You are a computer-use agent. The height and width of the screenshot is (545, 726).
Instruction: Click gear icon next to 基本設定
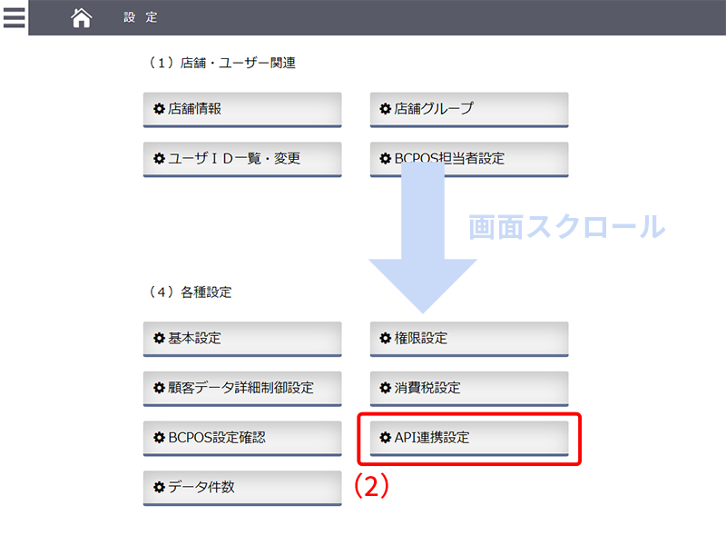[160, 338]
